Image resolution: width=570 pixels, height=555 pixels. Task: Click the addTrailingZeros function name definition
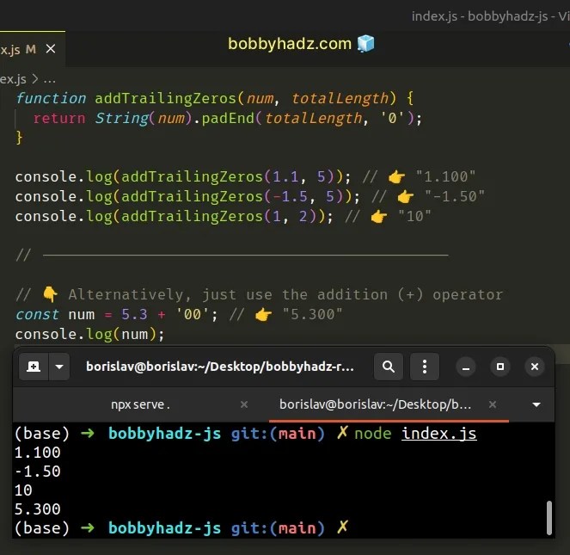(166, 98)
